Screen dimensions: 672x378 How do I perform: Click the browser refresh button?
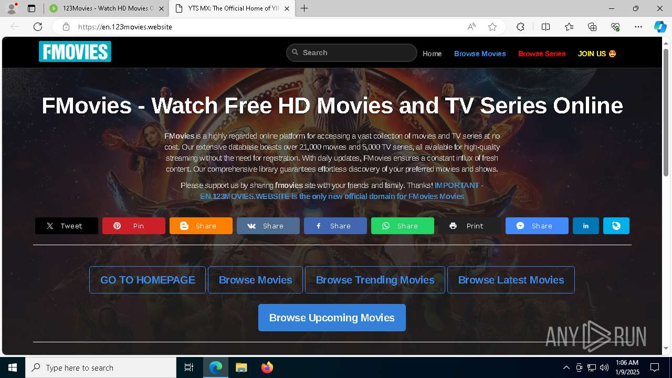(x=38, y=27)
